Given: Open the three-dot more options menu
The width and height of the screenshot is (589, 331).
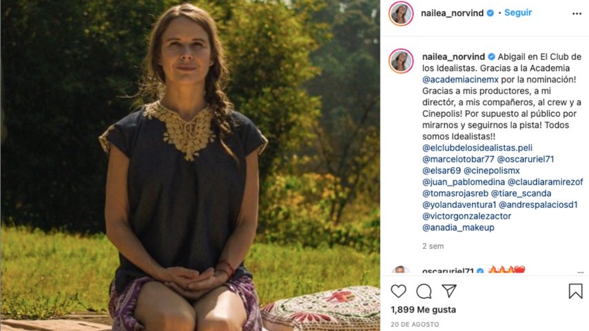Looking at the screenshot, I should pyautogui.click(x=577, y=13).
